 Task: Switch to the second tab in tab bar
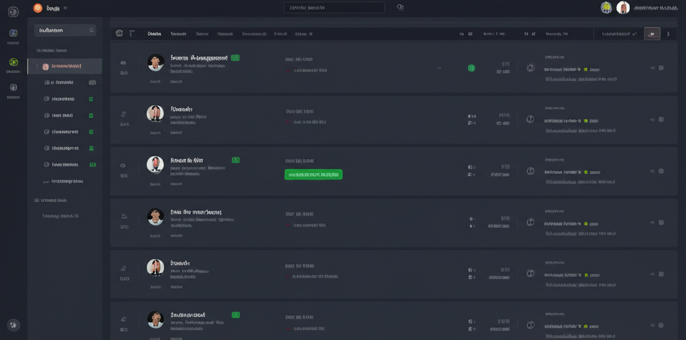click(x=178, y=34)
